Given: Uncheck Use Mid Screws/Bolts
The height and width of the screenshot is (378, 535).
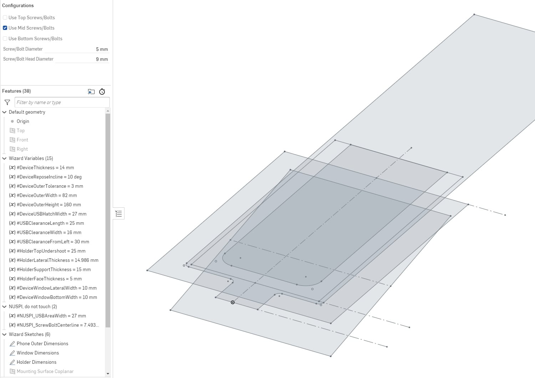Looking at the screenshot, I should tap(5, 28).
